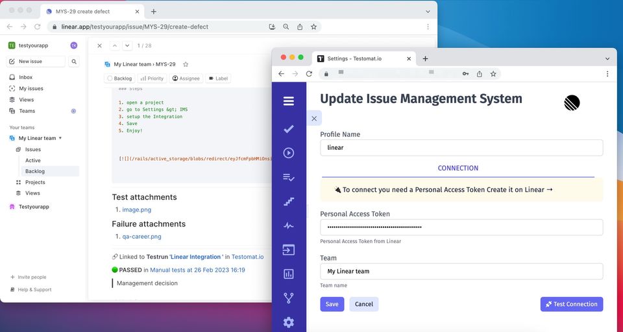Click Invite people in Linear sidebar
This screenshot has height=332, width=623.
(28, 277)
